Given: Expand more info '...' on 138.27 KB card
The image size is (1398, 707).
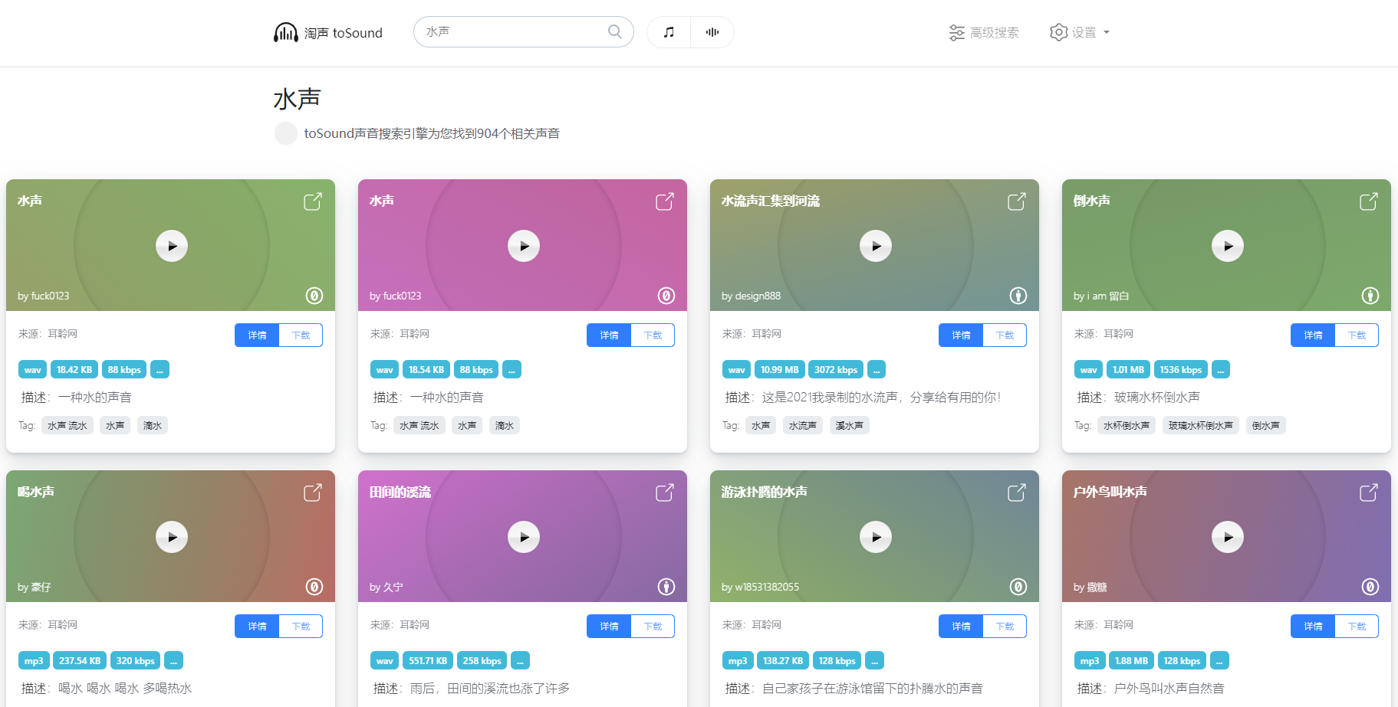Looking at the screenshot, I should (874, 660).
